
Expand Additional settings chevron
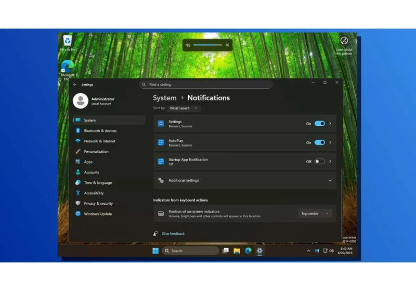(x=330, y=180)
